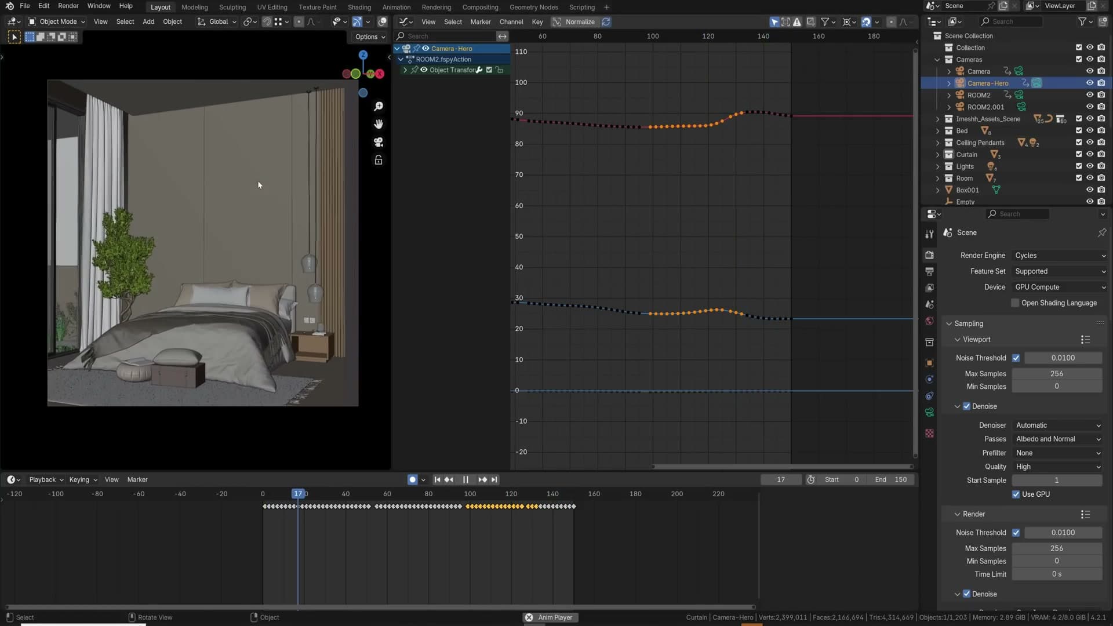Open the Texture properties tab

(929, 433)
